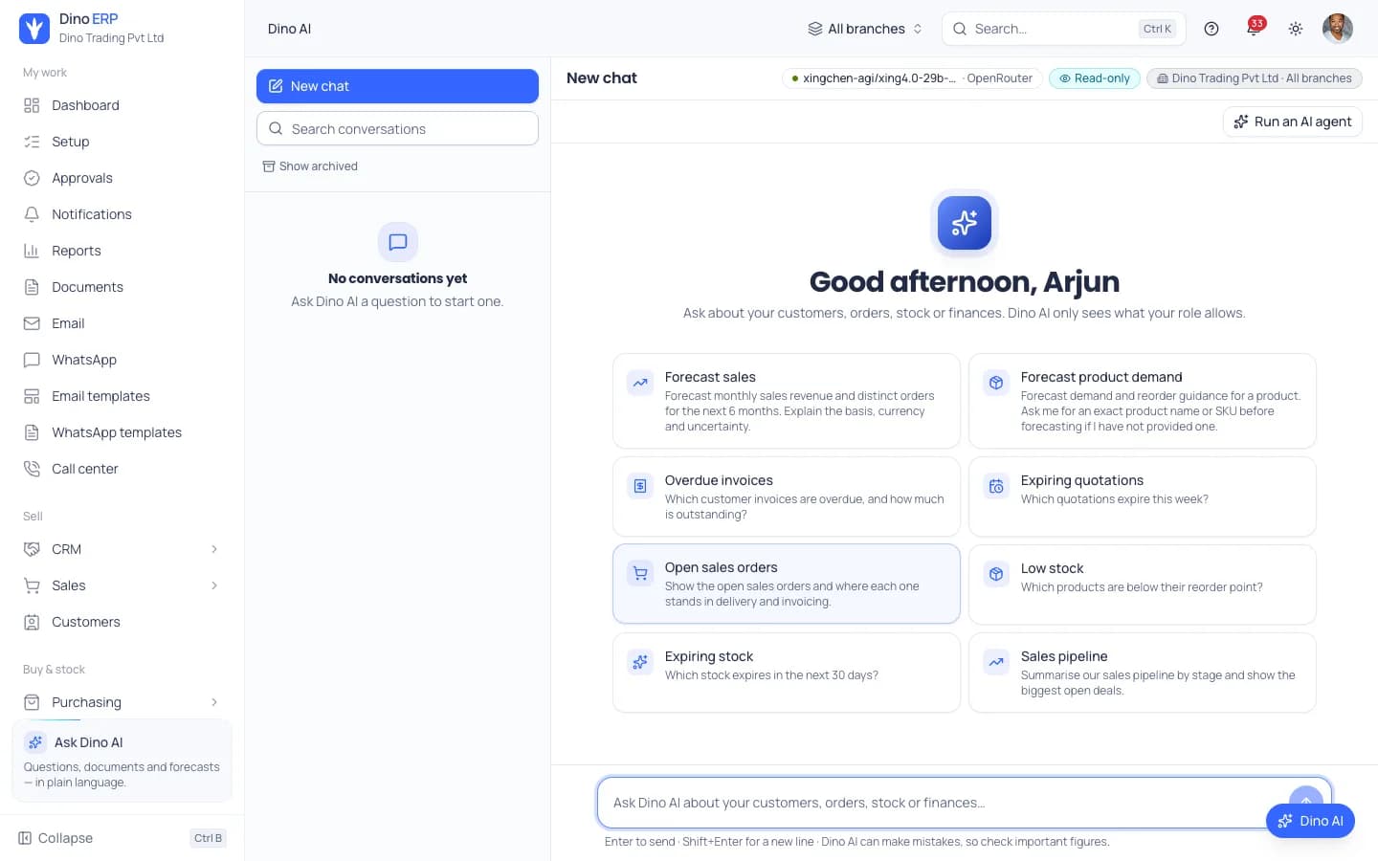The height and width of the screenshot is (861, 1378).
Task: Click the Forecast sales trend icon
Action: point(640,383)
